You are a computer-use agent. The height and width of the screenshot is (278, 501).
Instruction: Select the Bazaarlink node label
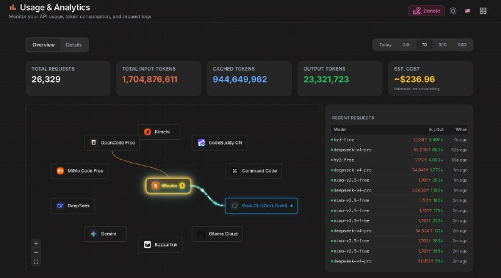[166, 244]
